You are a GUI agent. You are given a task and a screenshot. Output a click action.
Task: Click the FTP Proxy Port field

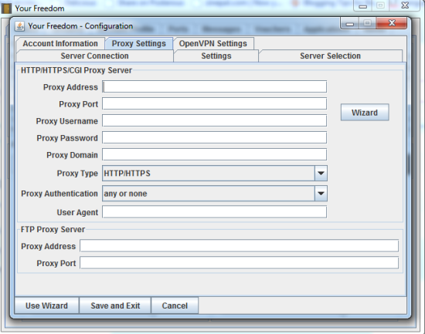[x=239, y=263]
